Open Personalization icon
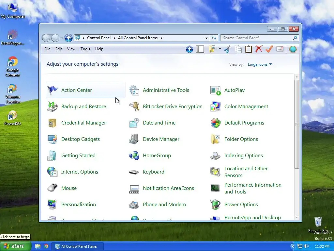Image resolution: width=334 pixels, height=251 pixels. pos(53,205)
